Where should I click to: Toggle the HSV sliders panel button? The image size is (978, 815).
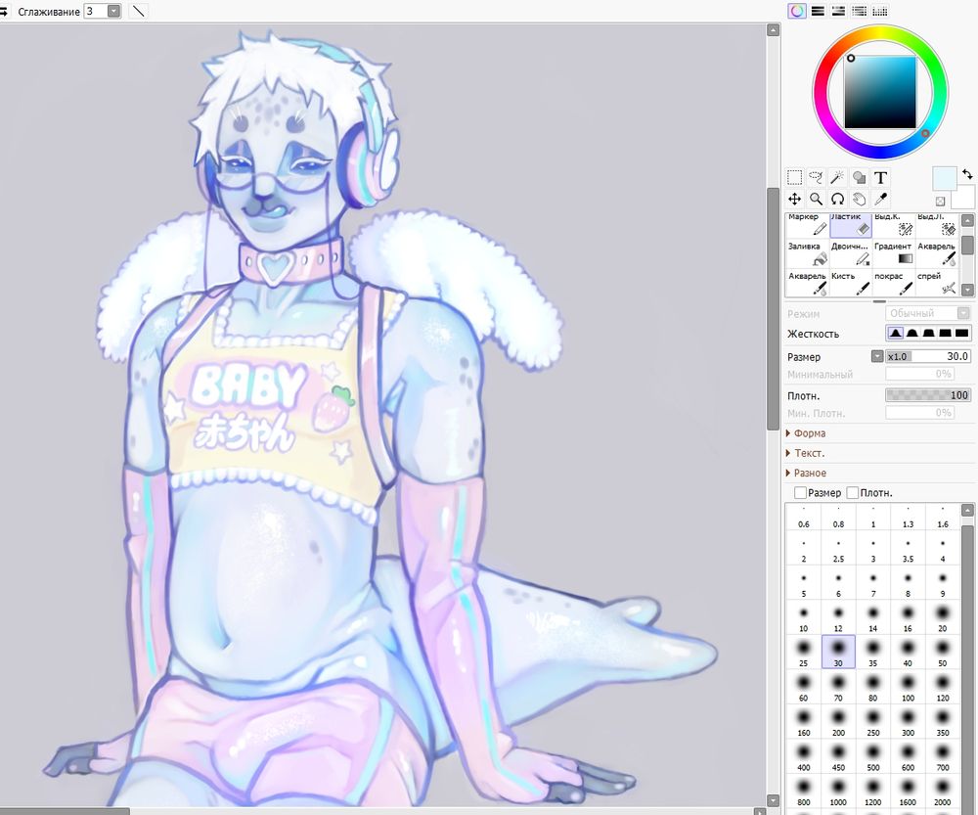[838, 11]
